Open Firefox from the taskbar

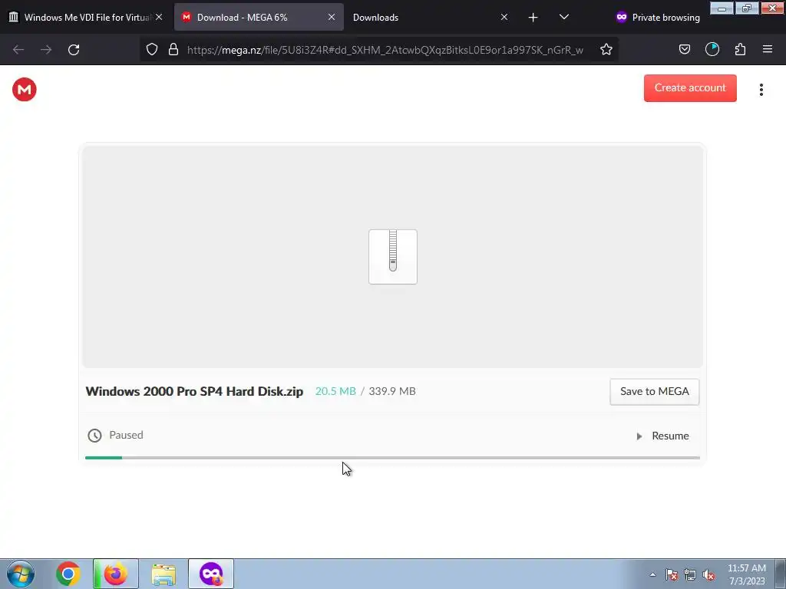(x=116, y=574)
